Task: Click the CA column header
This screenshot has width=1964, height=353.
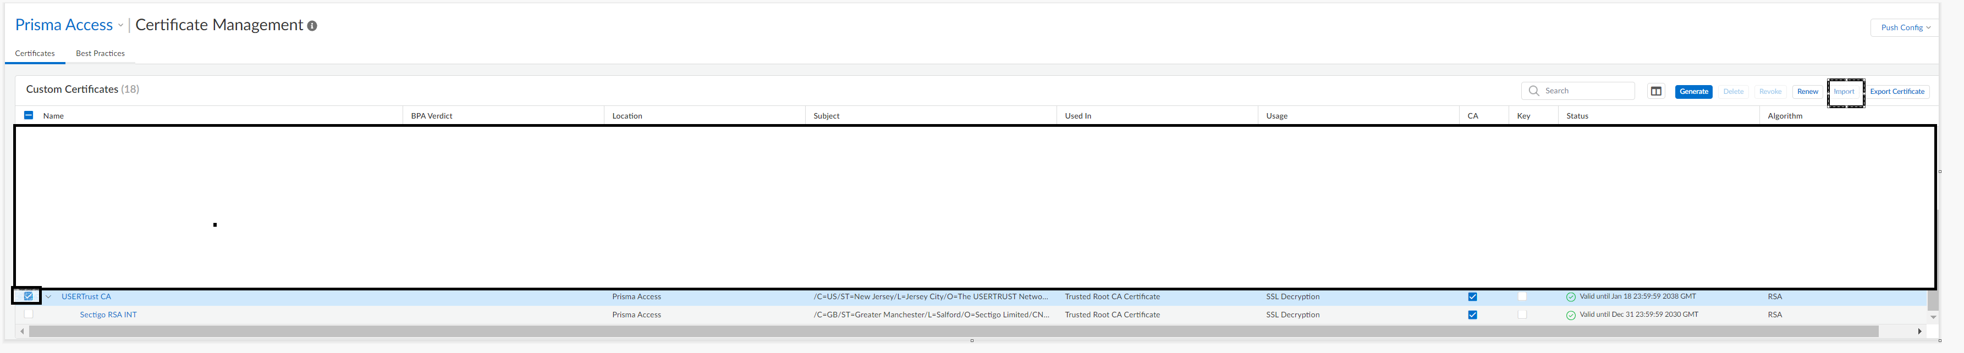Action: click(x=1473, y=116)
